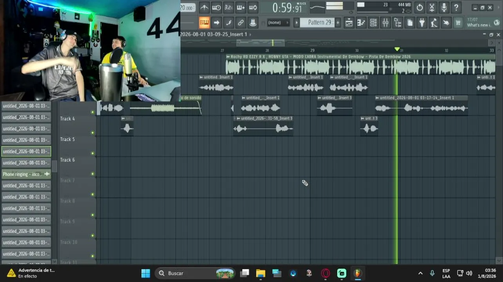The height and width of the screenshot is (282, 503).
Task: Open the content library cart icon
Action: point(458,23)
